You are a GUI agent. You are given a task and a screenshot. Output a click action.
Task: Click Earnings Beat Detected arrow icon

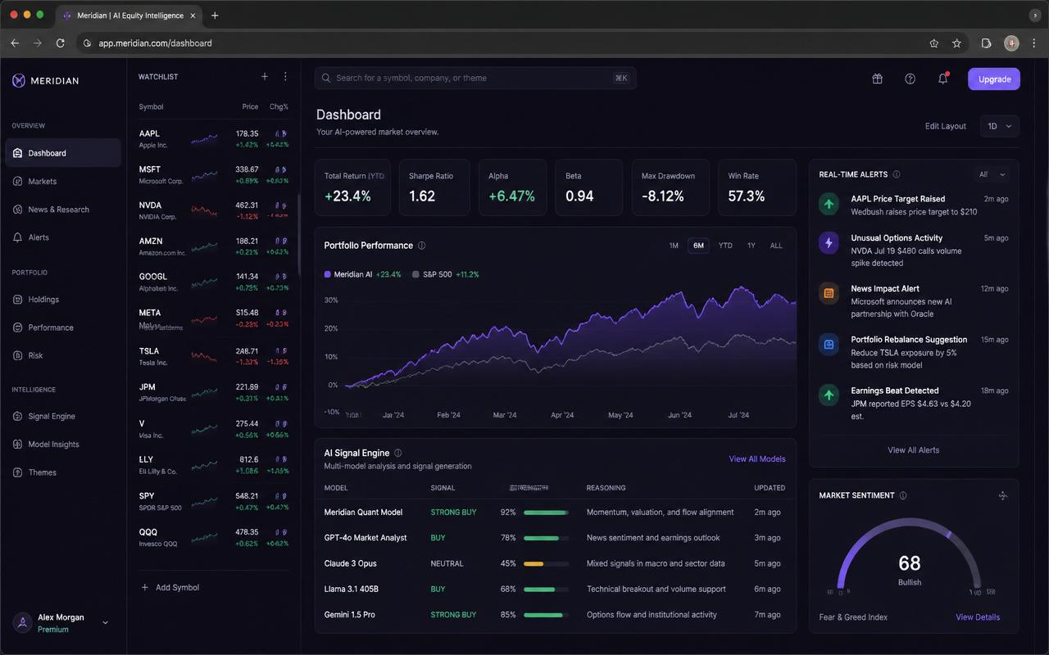point(829,395)
